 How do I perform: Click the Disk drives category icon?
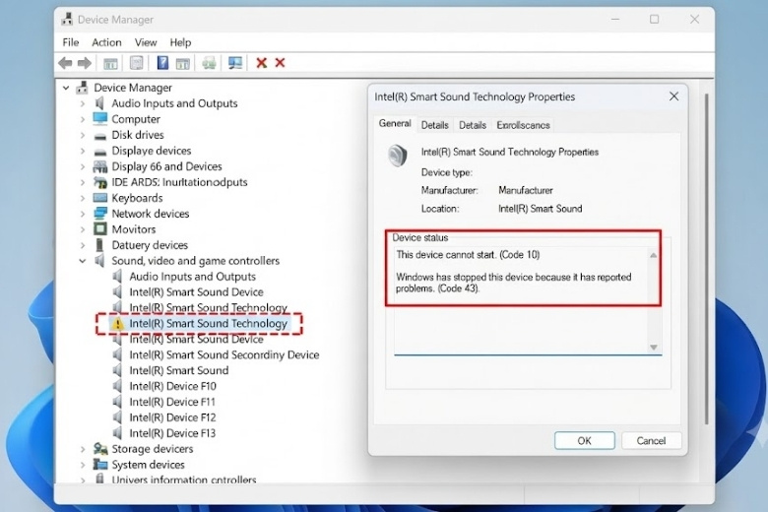point(99,136)
